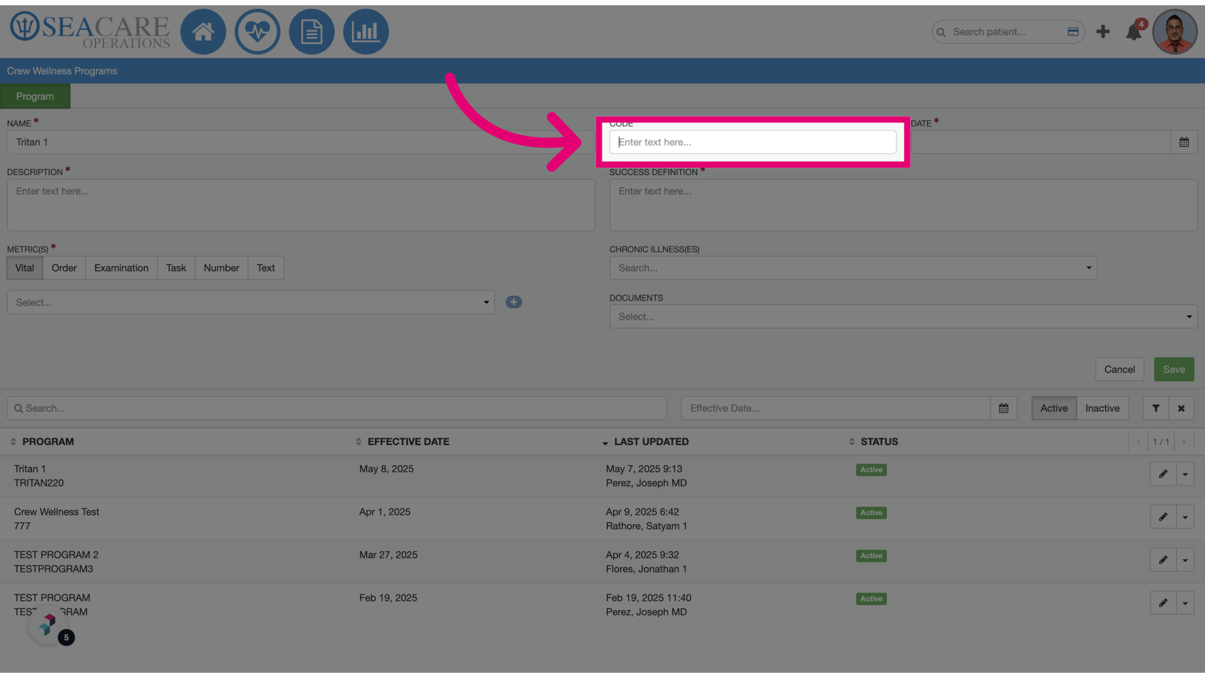Image resolution: width=1205 pixels, height=678 pixels.
Task: Click the Flores, Jonathan 1 updater name
Action: pyautogui.click(x=646, y=569)
